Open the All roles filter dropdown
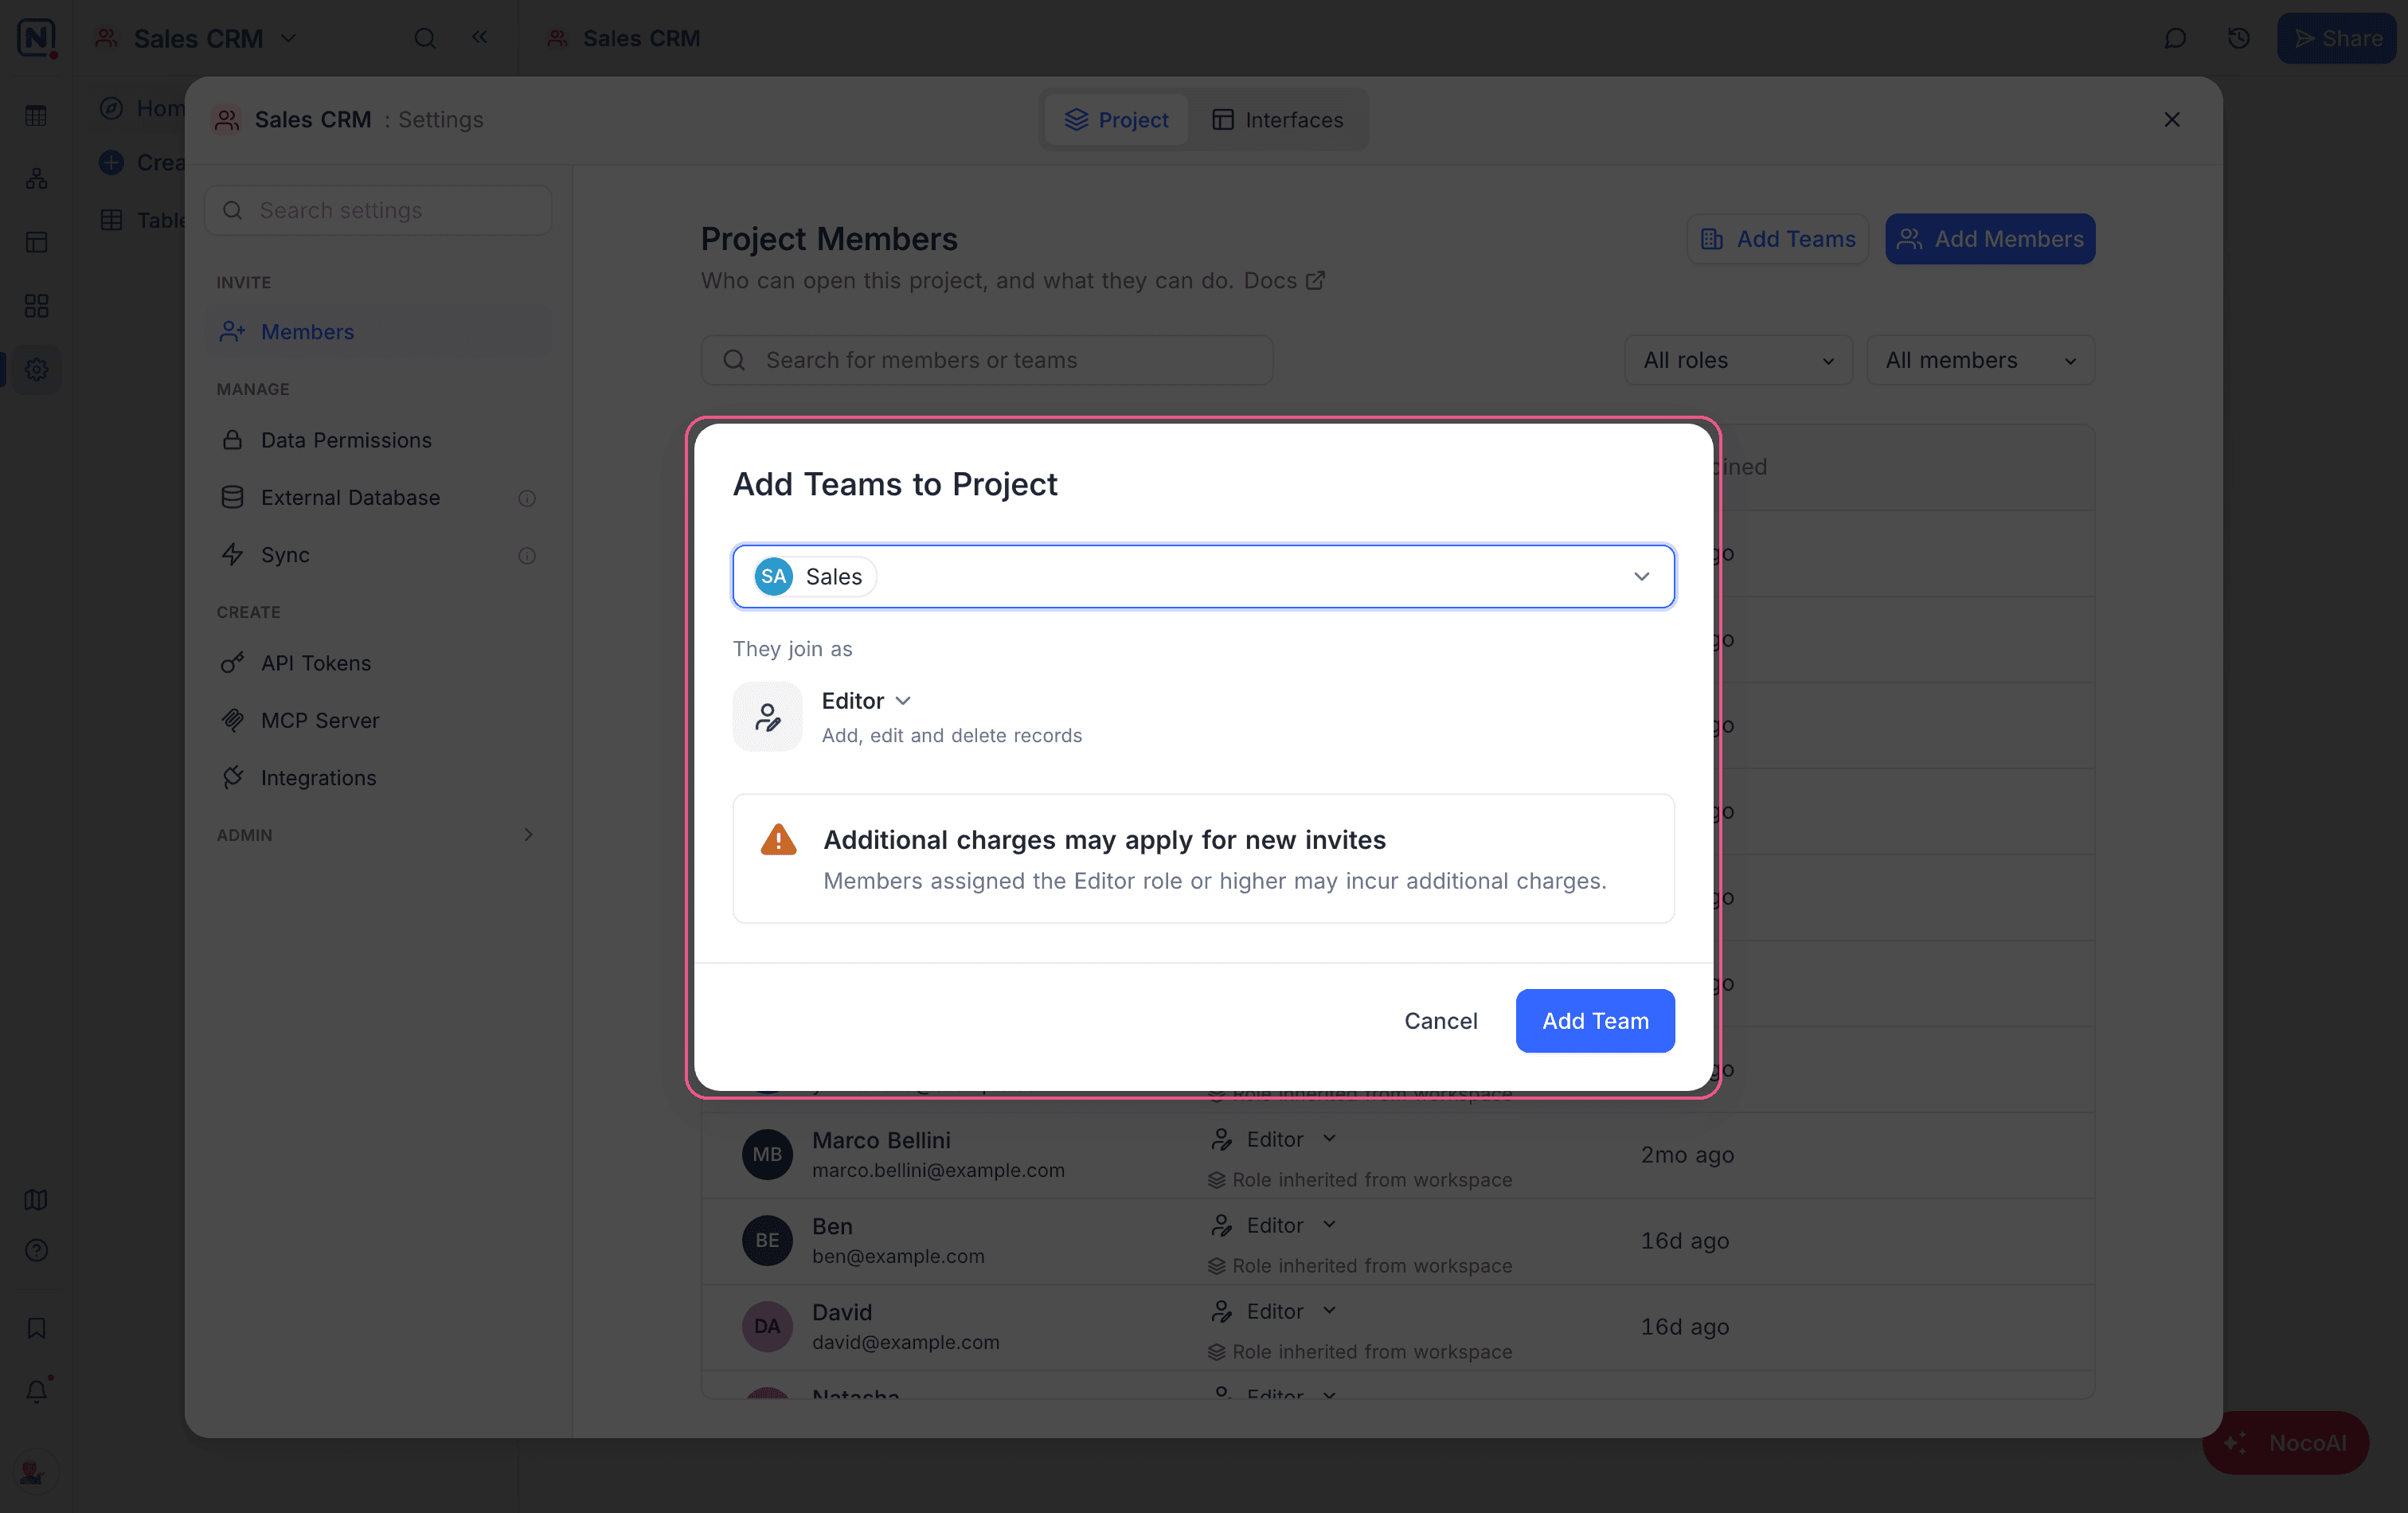The width and height of the screenshot is (2408, 1513). tap(1738, 360)
